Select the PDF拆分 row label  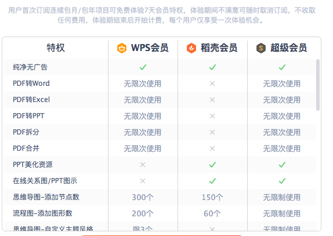26,132
